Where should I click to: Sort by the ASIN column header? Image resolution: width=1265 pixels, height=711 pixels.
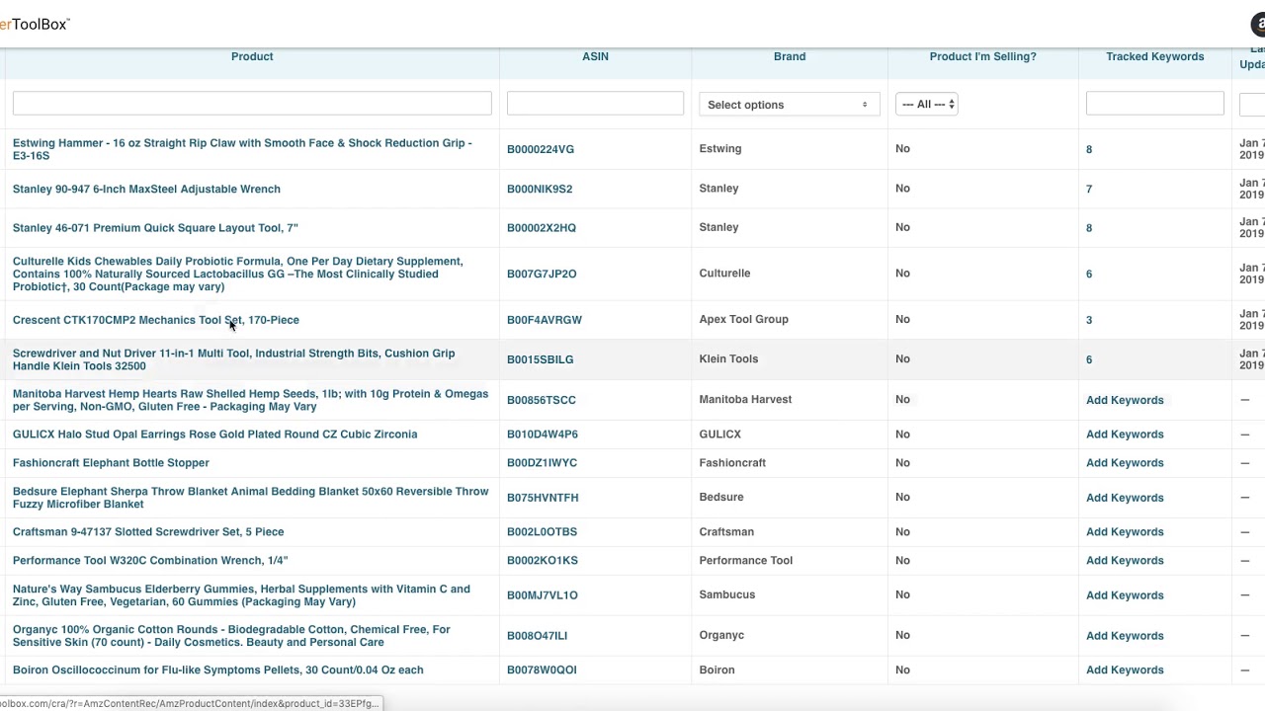coord(595,56)
